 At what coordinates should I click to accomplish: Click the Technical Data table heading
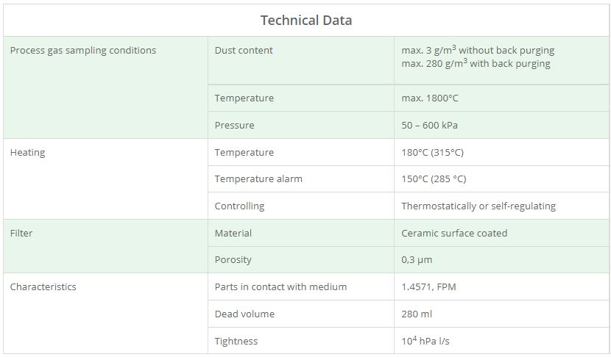tap(306, 20)
